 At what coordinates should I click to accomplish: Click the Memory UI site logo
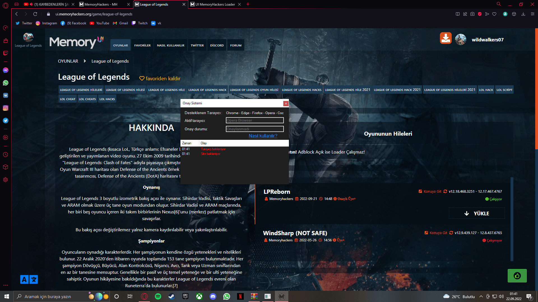pyautogui.click(x=76, y=42)
